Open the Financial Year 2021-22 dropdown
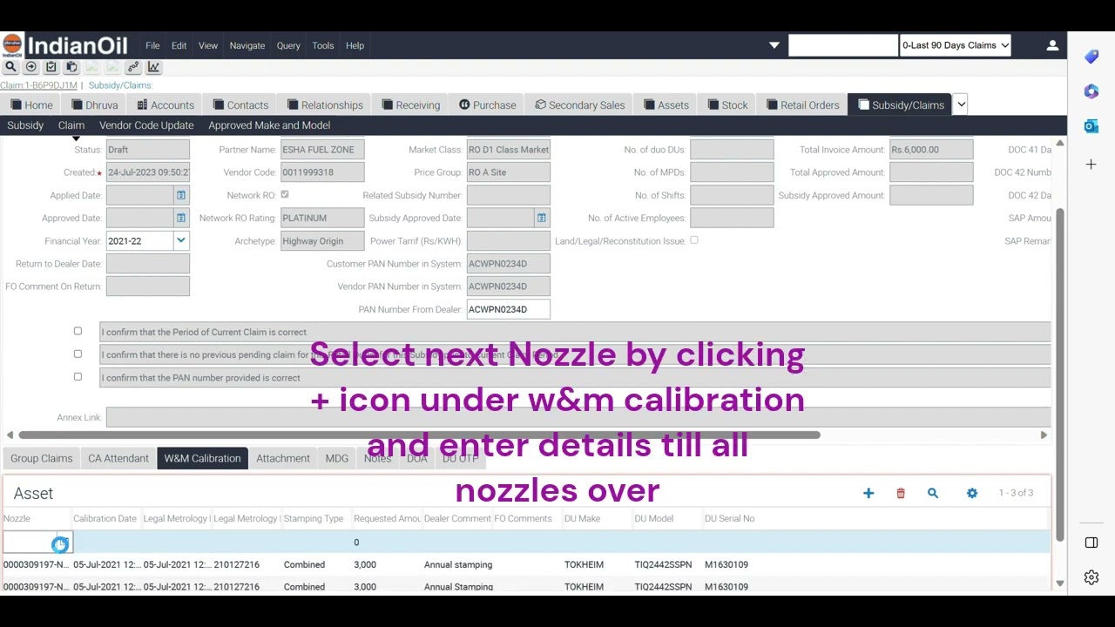This screenshot has height=627, width=1115. pyautogui.click(x=181, y=240)
